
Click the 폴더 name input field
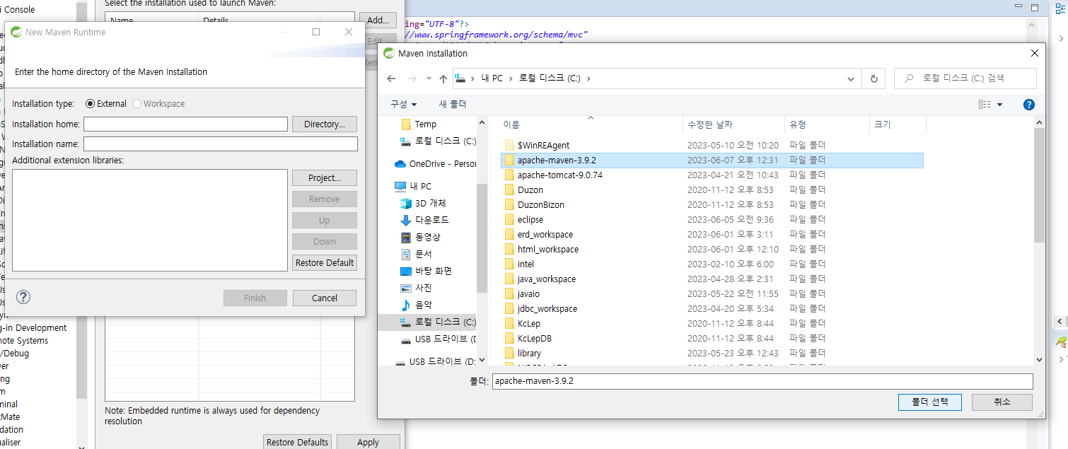pos(762,380)
